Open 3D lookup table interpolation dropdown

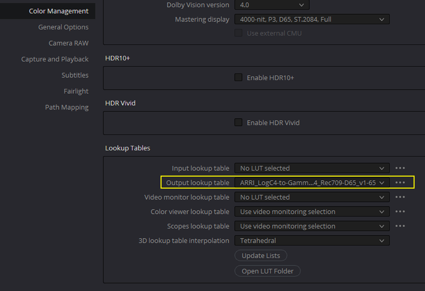[312, 241]
